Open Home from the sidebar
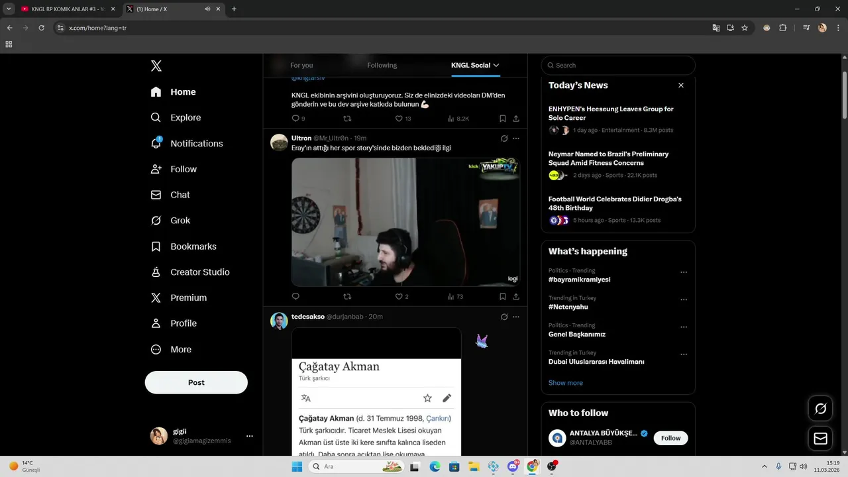 click(x=174, y=92)
